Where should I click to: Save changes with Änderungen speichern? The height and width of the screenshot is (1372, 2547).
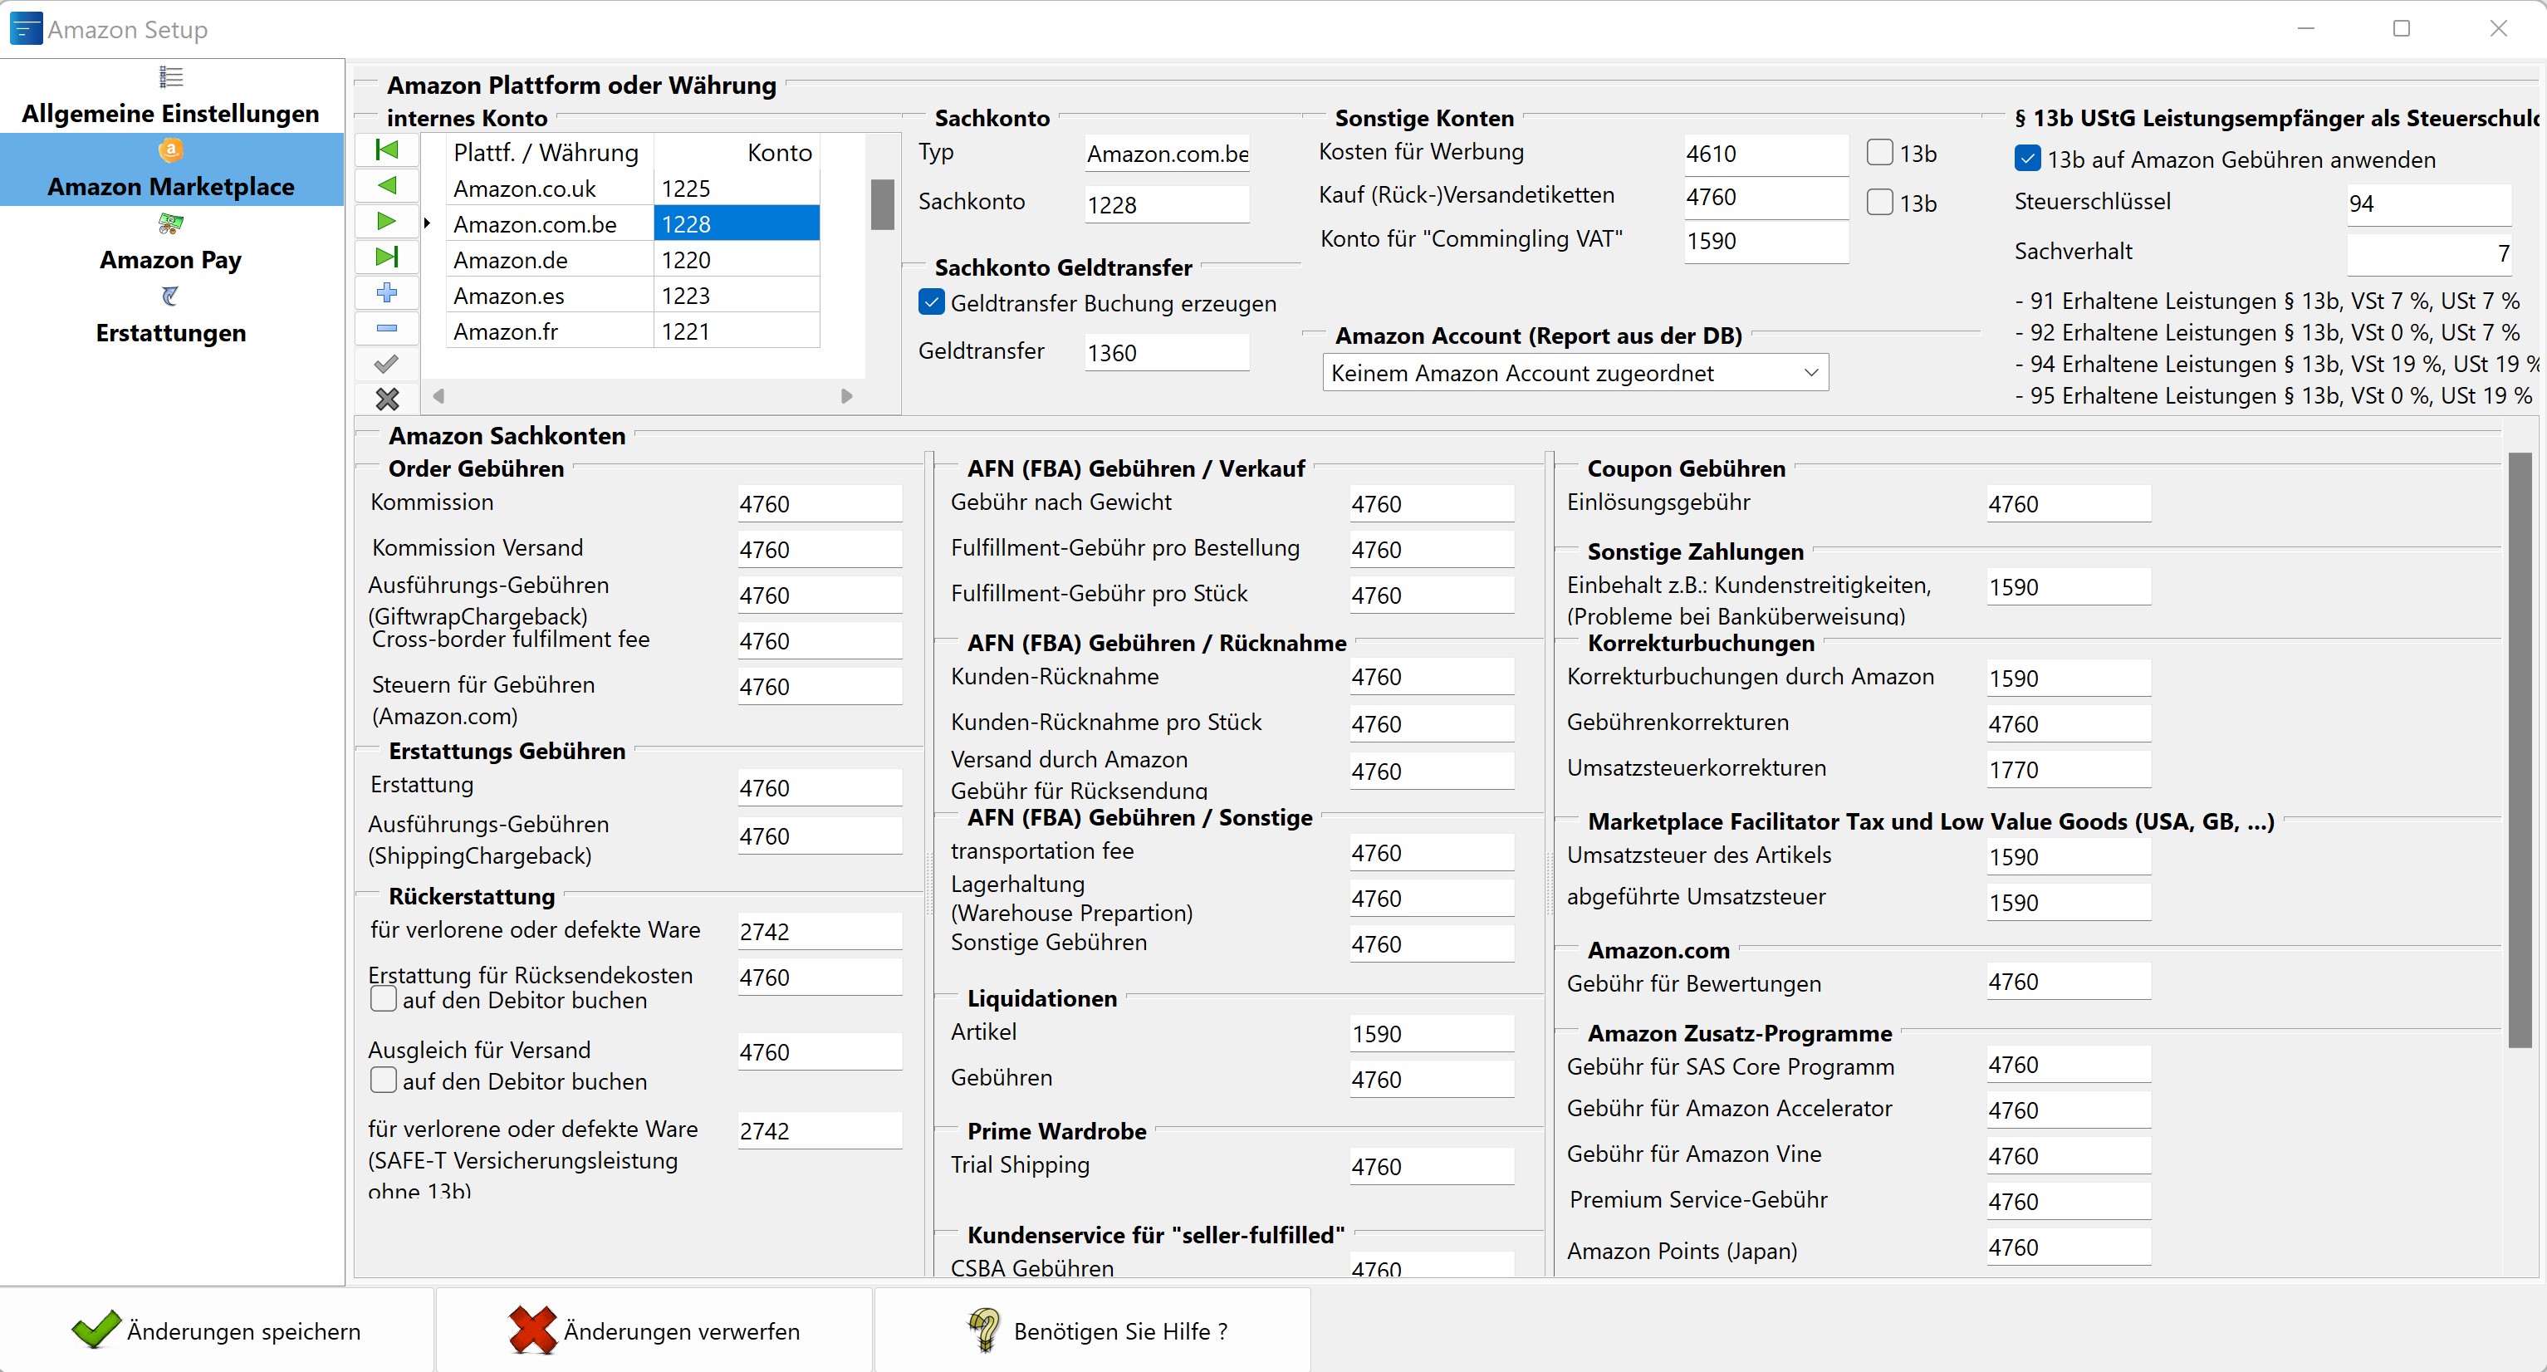pos(217,1330)
